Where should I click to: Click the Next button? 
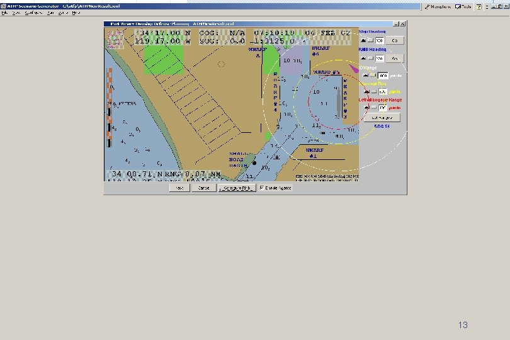click(179, 188)
